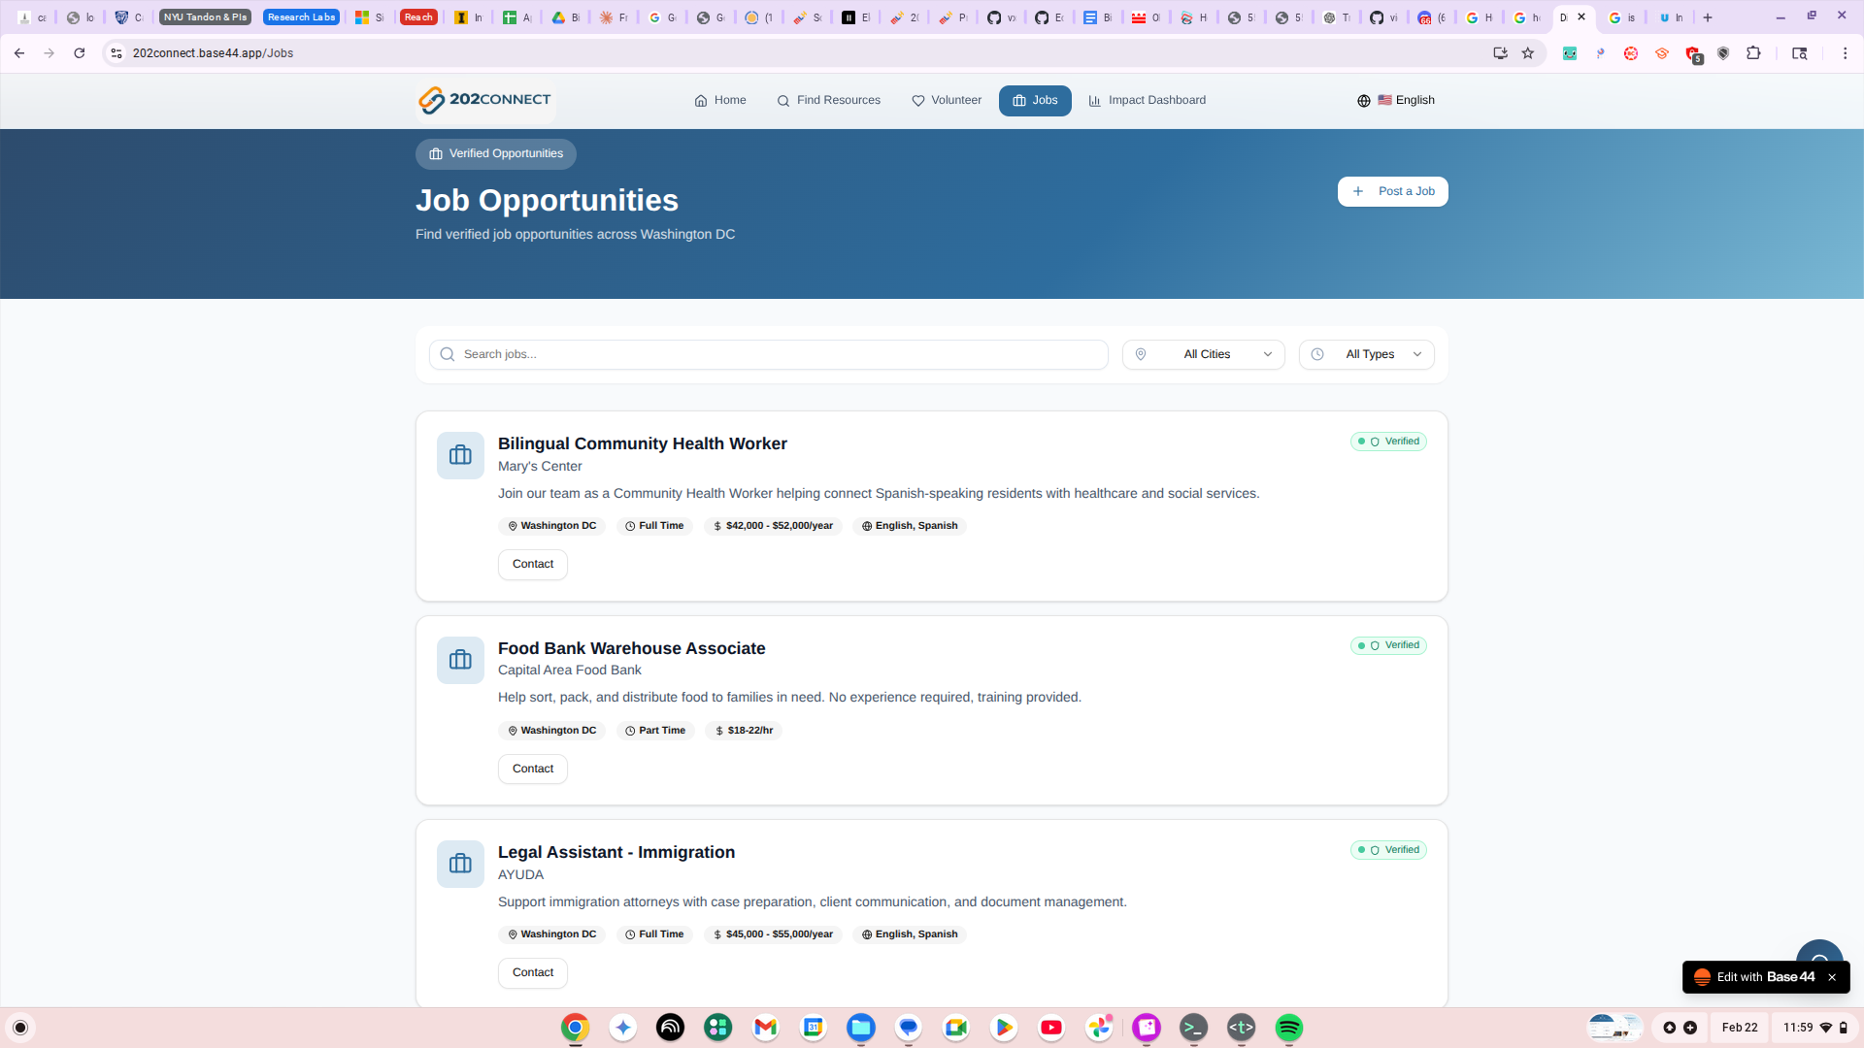Click the briefcase icon for Bilingual Community Health Worker
The height and width of the screenshot is (1048, 1864).
(x=460, y=455)
